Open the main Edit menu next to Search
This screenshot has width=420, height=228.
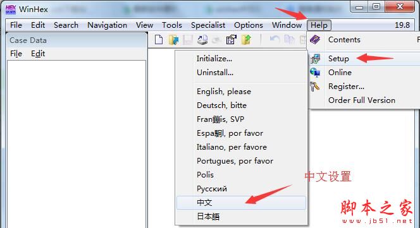click(38, 25)
